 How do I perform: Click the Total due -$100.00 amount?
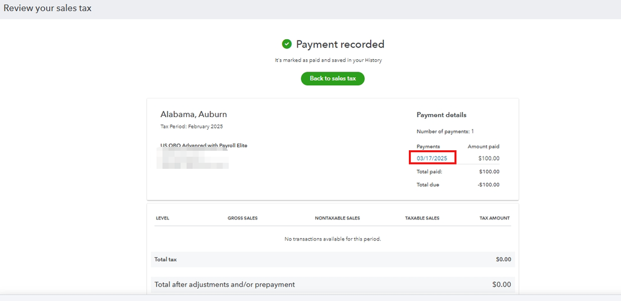coord(488,184)
